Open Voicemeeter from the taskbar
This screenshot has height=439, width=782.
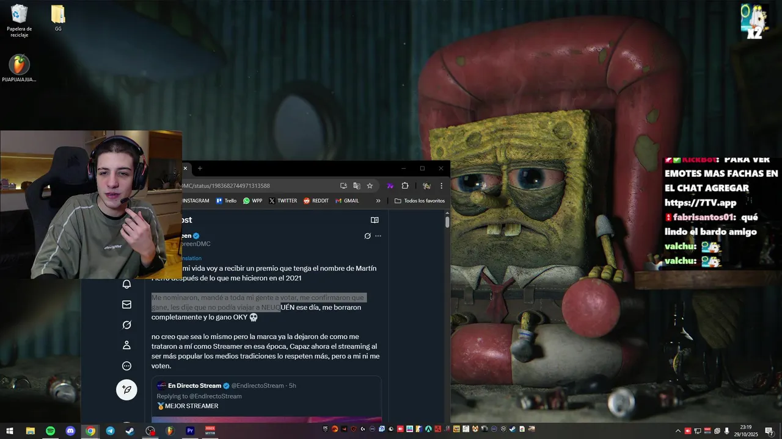coord(210,430)
